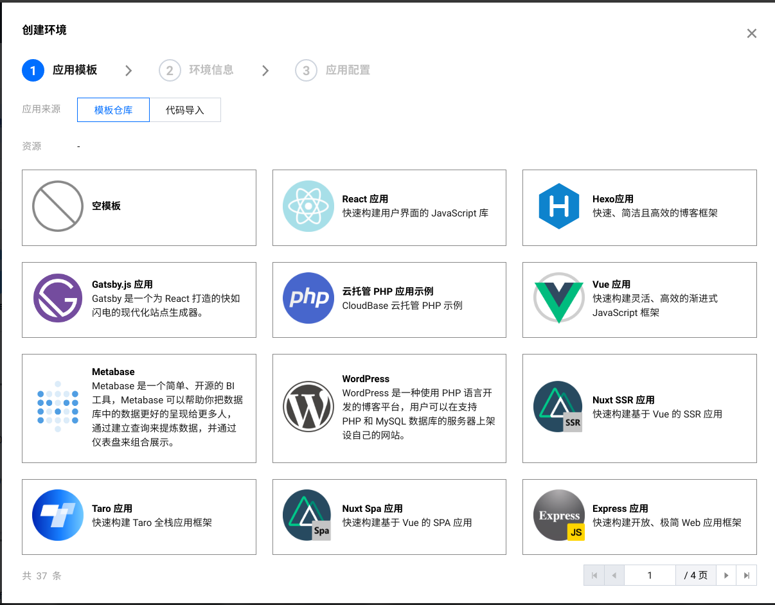The height and width of the screenshot is (605, 775).
Task: Click the 快速、简洁且高效的博客框架 description
Action: pyautogui.click(x=655, y=213)
